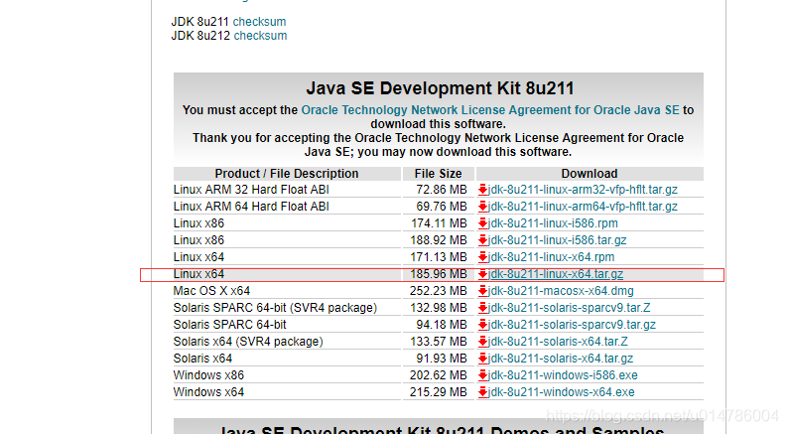Click the Mac OS X x64 cell

point(211,291)
